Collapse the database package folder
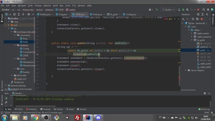Image resolution: width=215 pixels, height=121 pixels. point(15,45)
